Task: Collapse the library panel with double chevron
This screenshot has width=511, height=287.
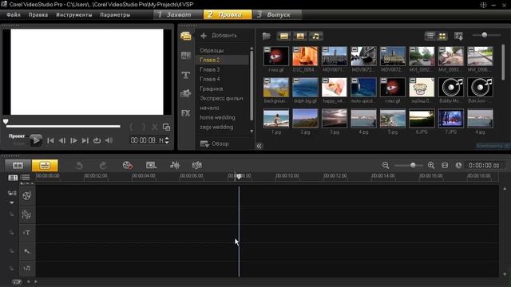Action: 259,146
